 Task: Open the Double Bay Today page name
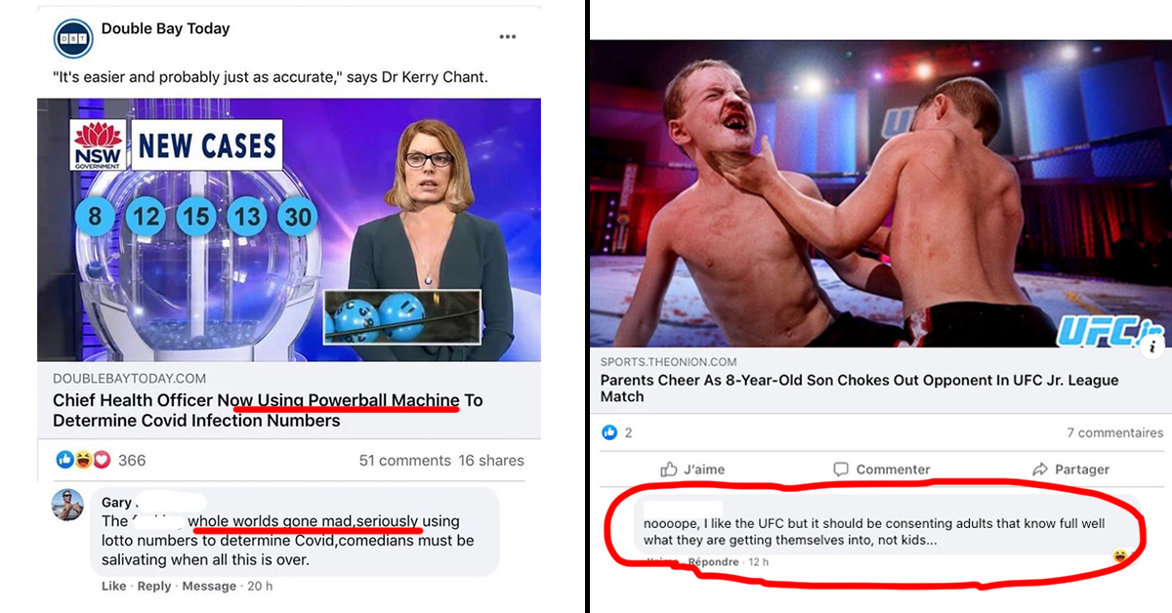[x=165, y=28]
